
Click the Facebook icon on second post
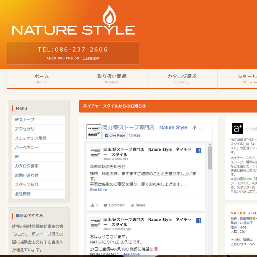click(198, 221)
